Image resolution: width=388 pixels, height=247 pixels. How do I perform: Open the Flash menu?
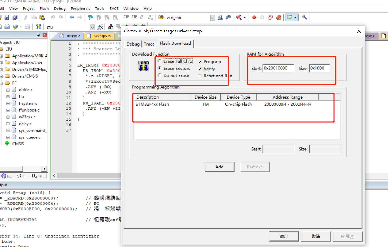pyautogui.click(x=44, y=9)
